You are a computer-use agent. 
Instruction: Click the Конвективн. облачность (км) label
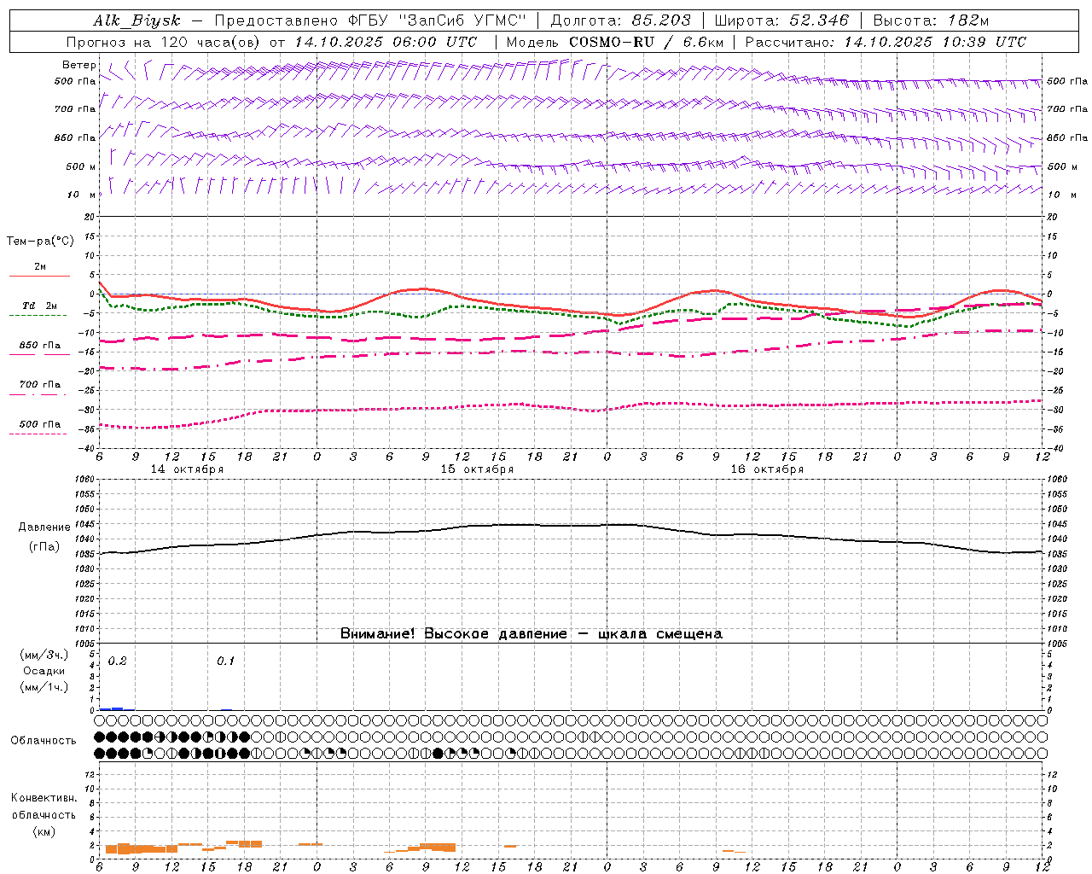coord(44,814)
